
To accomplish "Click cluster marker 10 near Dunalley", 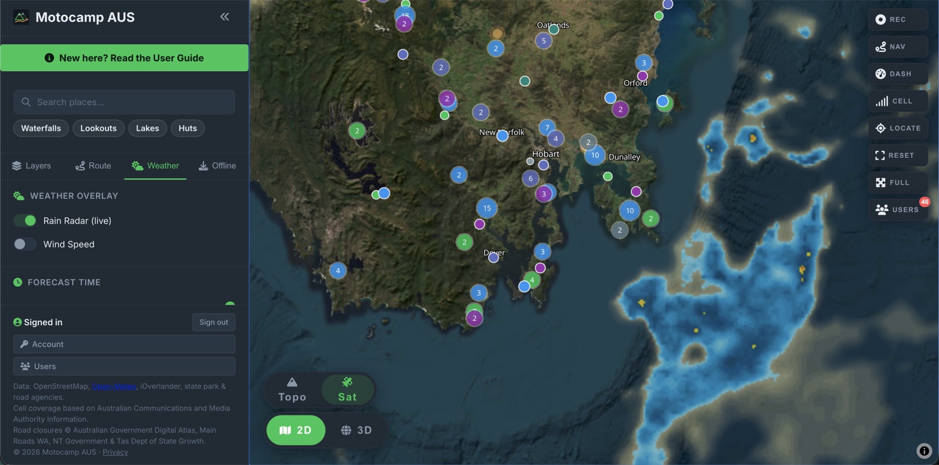I will [x=595, y=155].
